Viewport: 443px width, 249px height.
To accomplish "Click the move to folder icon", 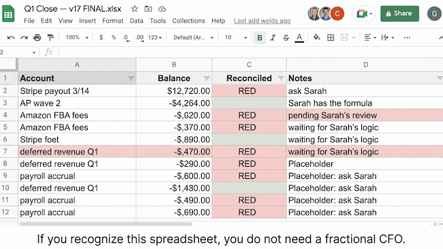I will tap(148, 9).
